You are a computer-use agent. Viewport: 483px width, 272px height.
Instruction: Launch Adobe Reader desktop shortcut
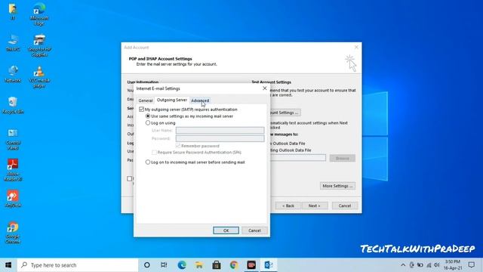13,169
